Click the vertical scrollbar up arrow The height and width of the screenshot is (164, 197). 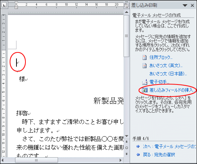click(126, 12)
